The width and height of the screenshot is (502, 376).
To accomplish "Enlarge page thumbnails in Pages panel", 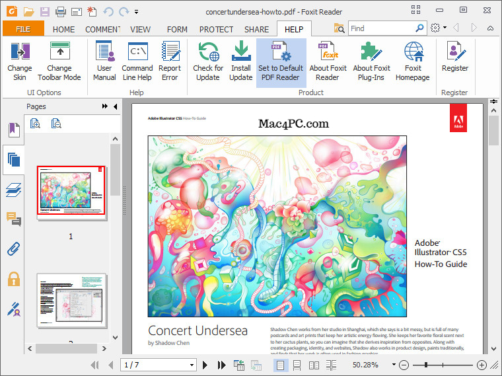I will click(x=35, y=124).
